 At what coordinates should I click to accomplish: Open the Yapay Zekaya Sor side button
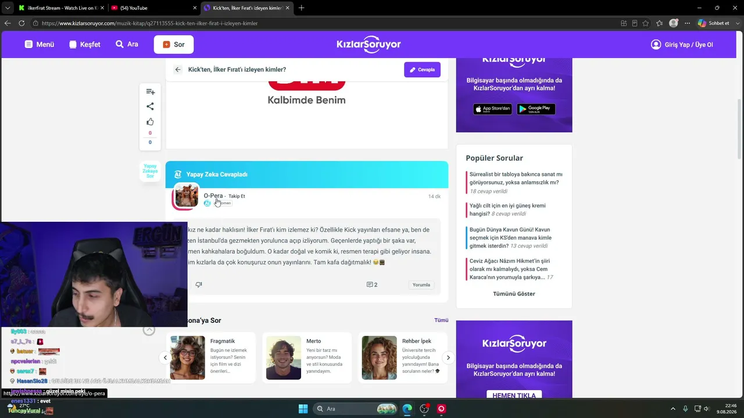[150, 171]
